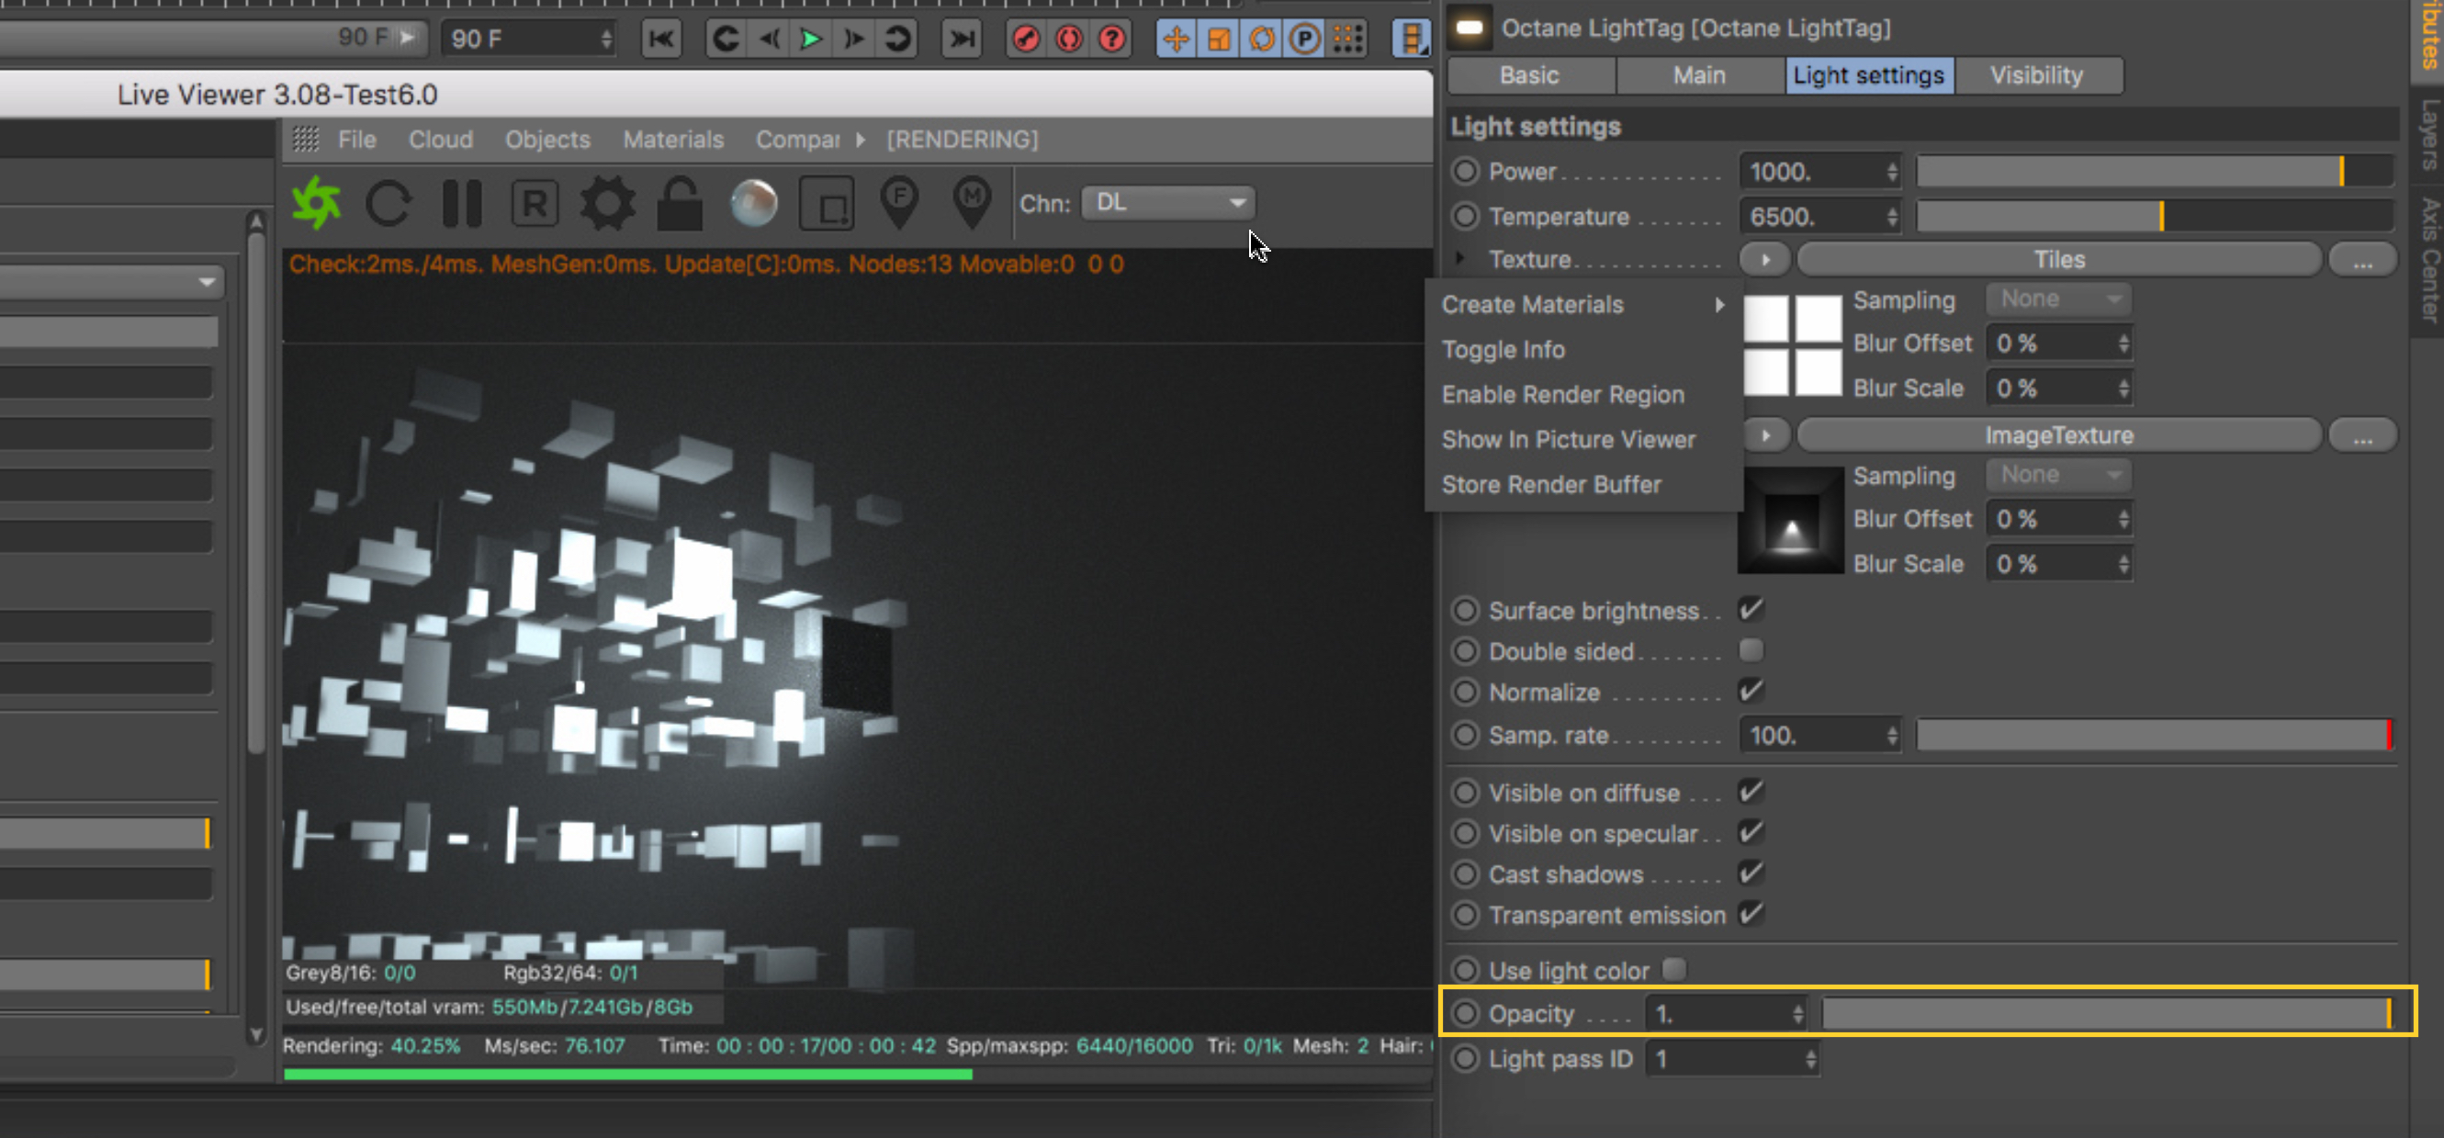Click the Tiles texture button
Viewport: 2444px width, 1138px height.
tap(2059, 259)
